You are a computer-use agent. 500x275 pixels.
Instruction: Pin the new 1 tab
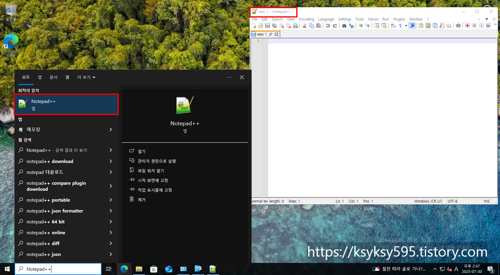tap(271, 34)
